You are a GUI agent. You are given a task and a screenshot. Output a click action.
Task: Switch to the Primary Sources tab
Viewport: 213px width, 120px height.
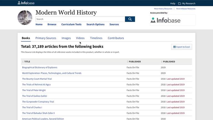(46, 38)
